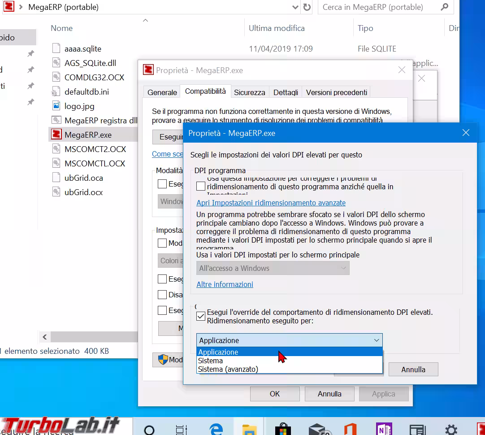Launch Office from the taskbar

point(351,429)
